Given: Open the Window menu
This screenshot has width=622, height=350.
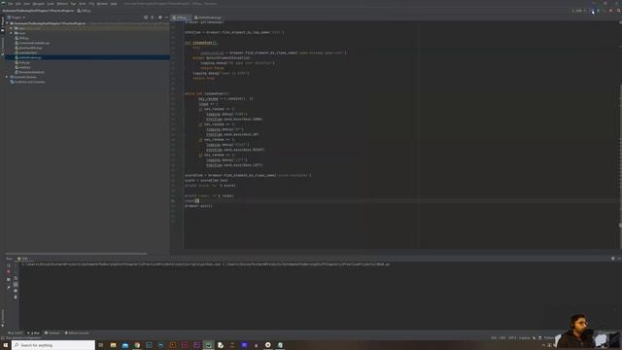Looking at the screenshot, I should point(102,4).
